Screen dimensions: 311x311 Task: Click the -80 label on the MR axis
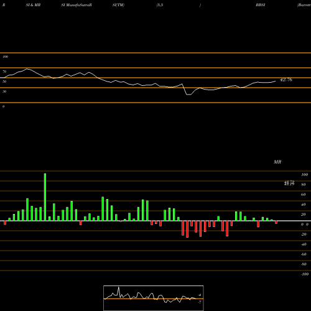[x=304, y=264]
